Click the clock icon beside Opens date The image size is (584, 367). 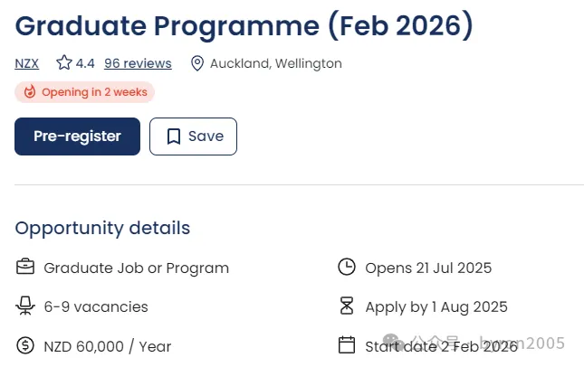pos(346,268)
